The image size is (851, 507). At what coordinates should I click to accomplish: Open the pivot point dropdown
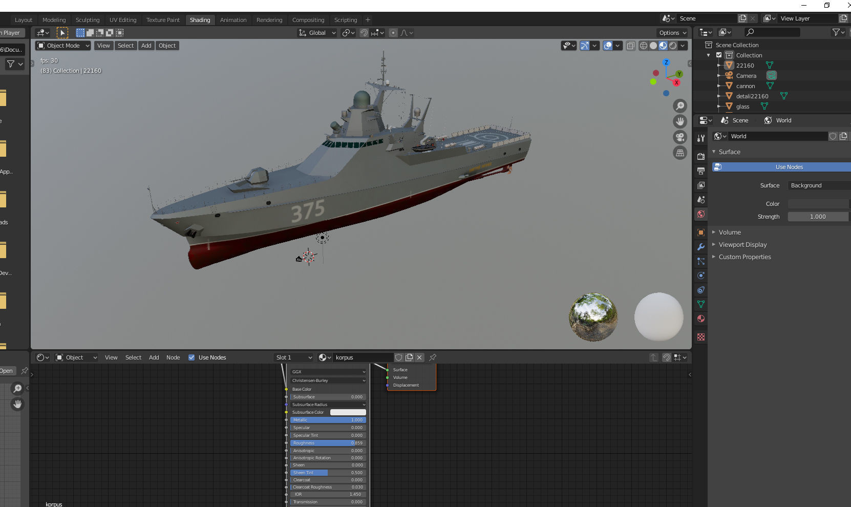(x=348, y=33)
